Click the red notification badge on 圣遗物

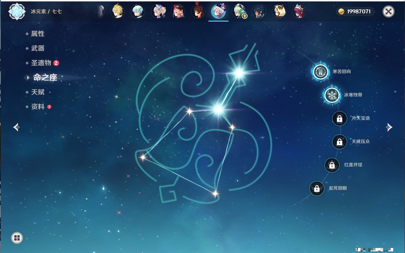[x=56, y=63]
